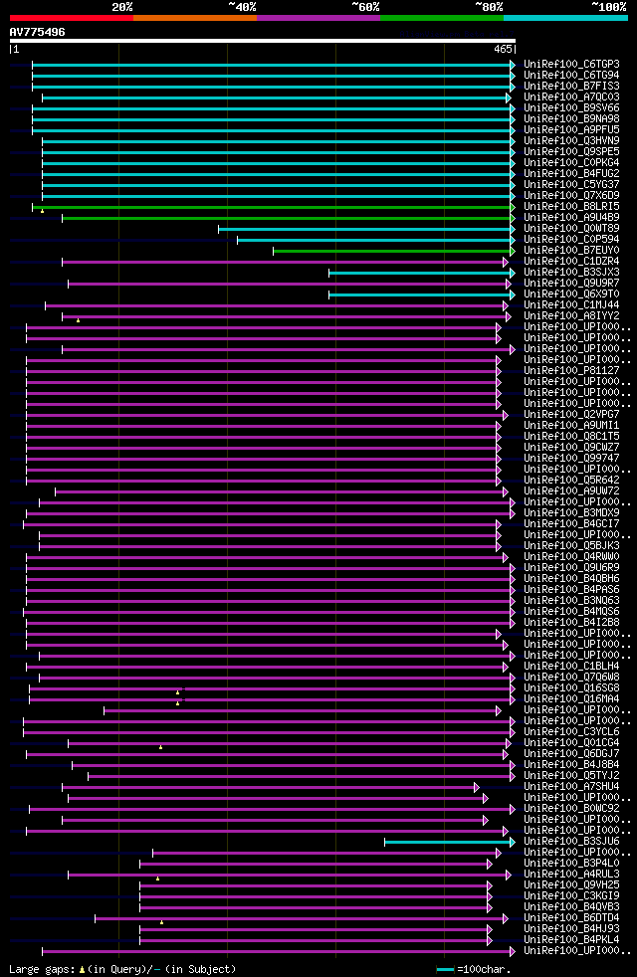Select the UniRef100_Q4RWW0 label

[571, 557]
